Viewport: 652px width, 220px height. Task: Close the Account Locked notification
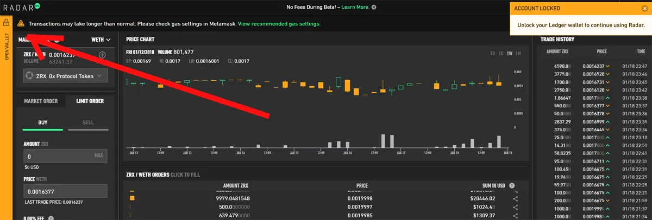(644, 9)
